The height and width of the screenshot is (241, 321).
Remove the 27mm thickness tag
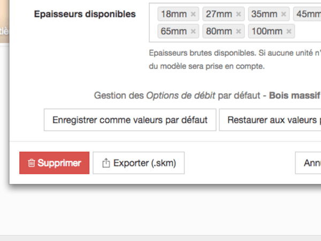238,14
